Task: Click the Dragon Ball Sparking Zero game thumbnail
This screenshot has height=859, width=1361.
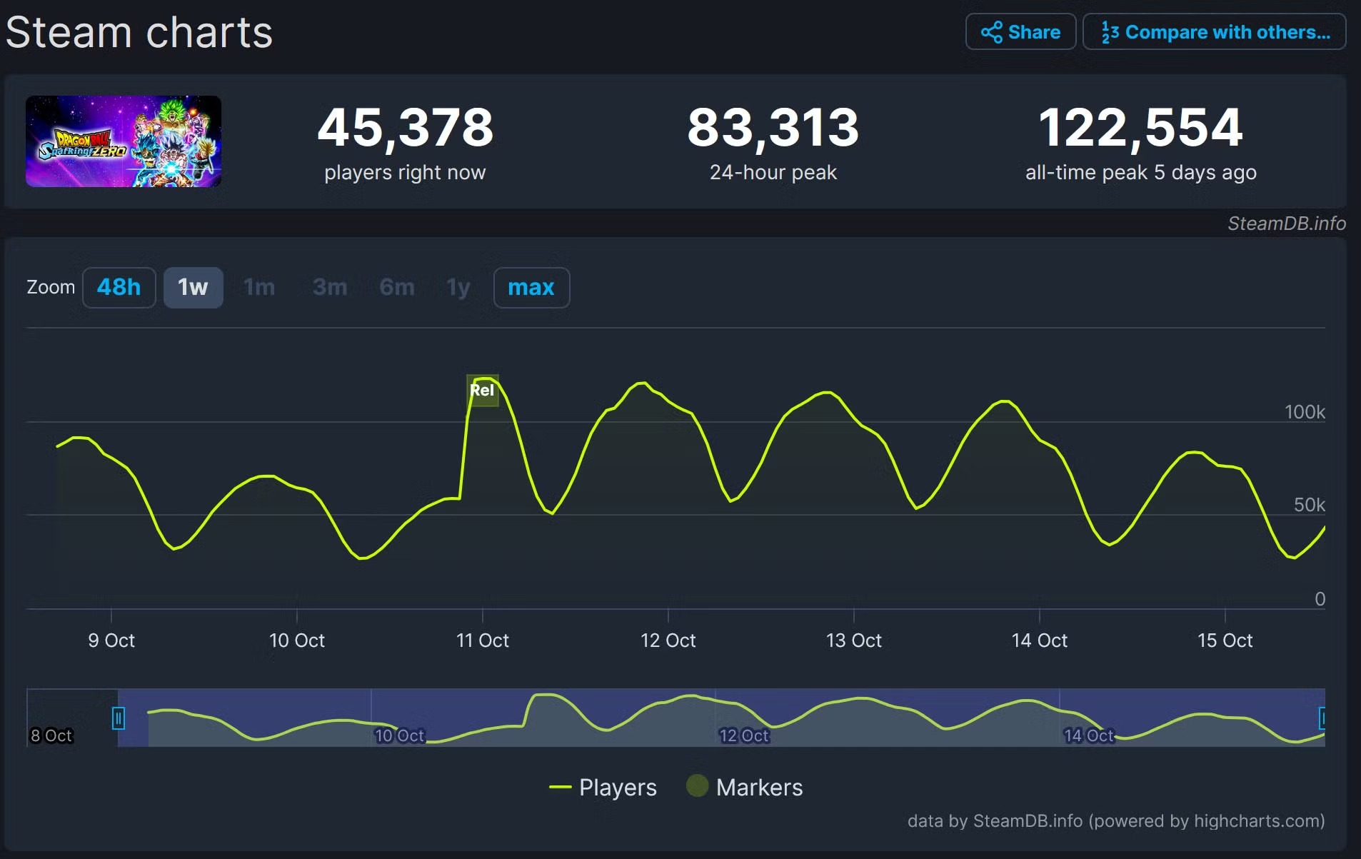Action: click(x=124, y=141)
